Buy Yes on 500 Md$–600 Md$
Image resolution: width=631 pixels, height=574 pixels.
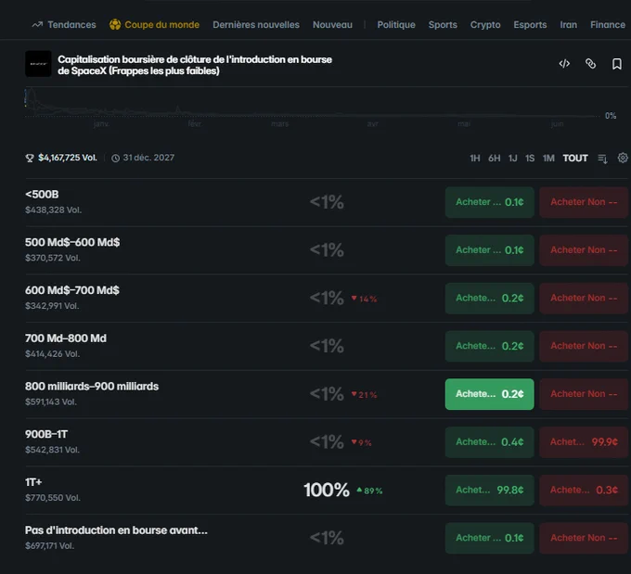pyautogui.click(x=489, y=249)
